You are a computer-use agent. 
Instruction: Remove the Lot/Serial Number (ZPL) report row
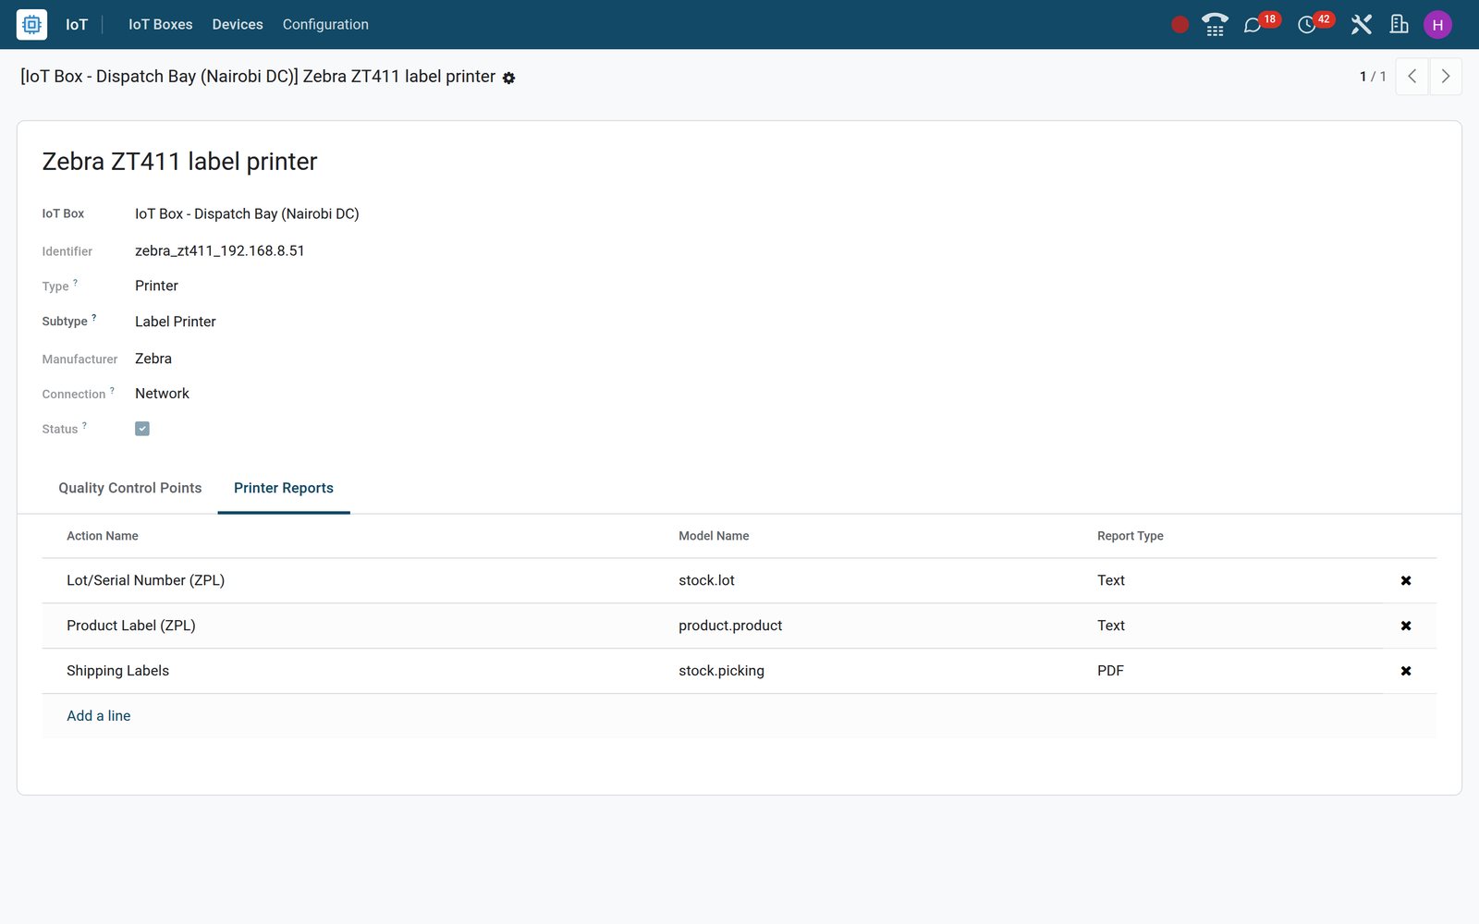pyautogui.click(x=1406, y=580)
